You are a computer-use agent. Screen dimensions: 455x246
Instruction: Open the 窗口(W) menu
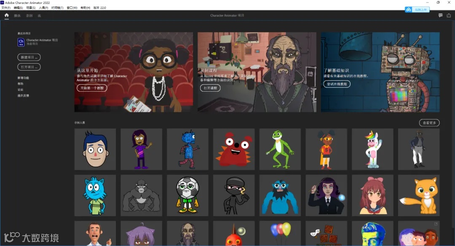point(72,8)
